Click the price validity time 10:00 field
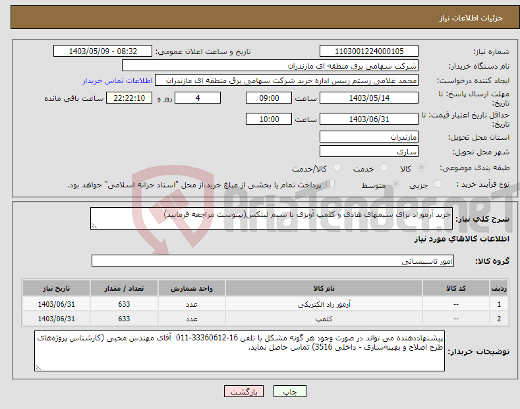The width and height of the screenshot is (520, 409). pyautogui.click(x=269, y=119)
